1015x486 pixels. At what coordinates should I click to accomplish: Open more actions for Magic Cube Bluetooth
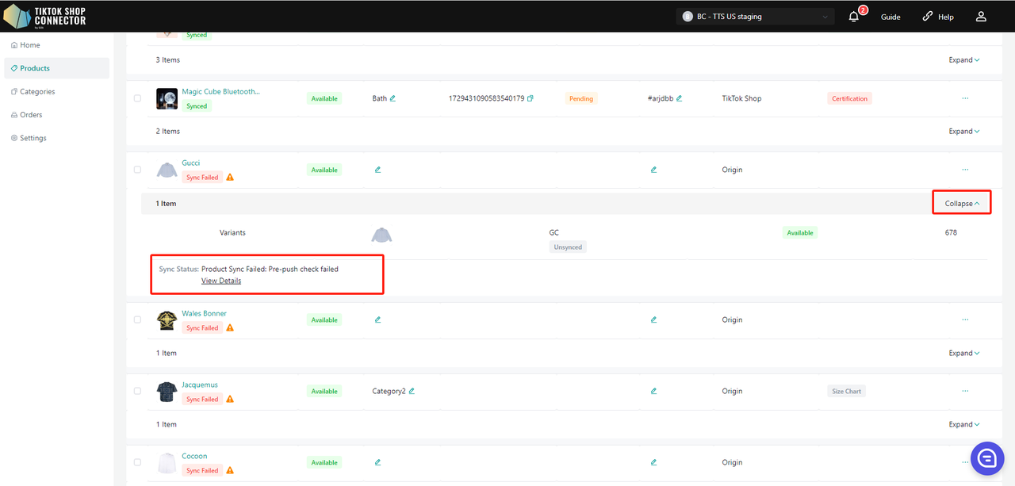pos(965,98)
